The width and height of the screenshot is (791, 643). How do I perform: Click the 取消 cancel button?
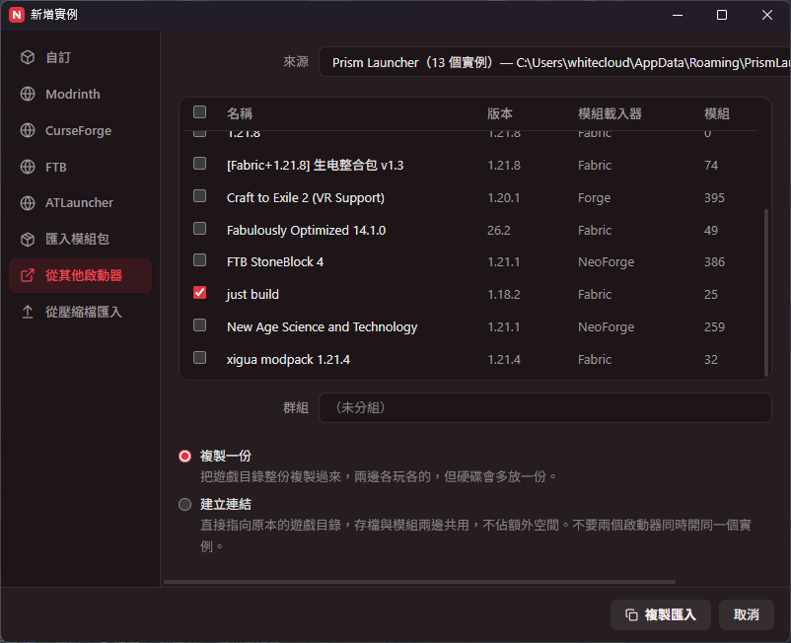coord(746,614)
